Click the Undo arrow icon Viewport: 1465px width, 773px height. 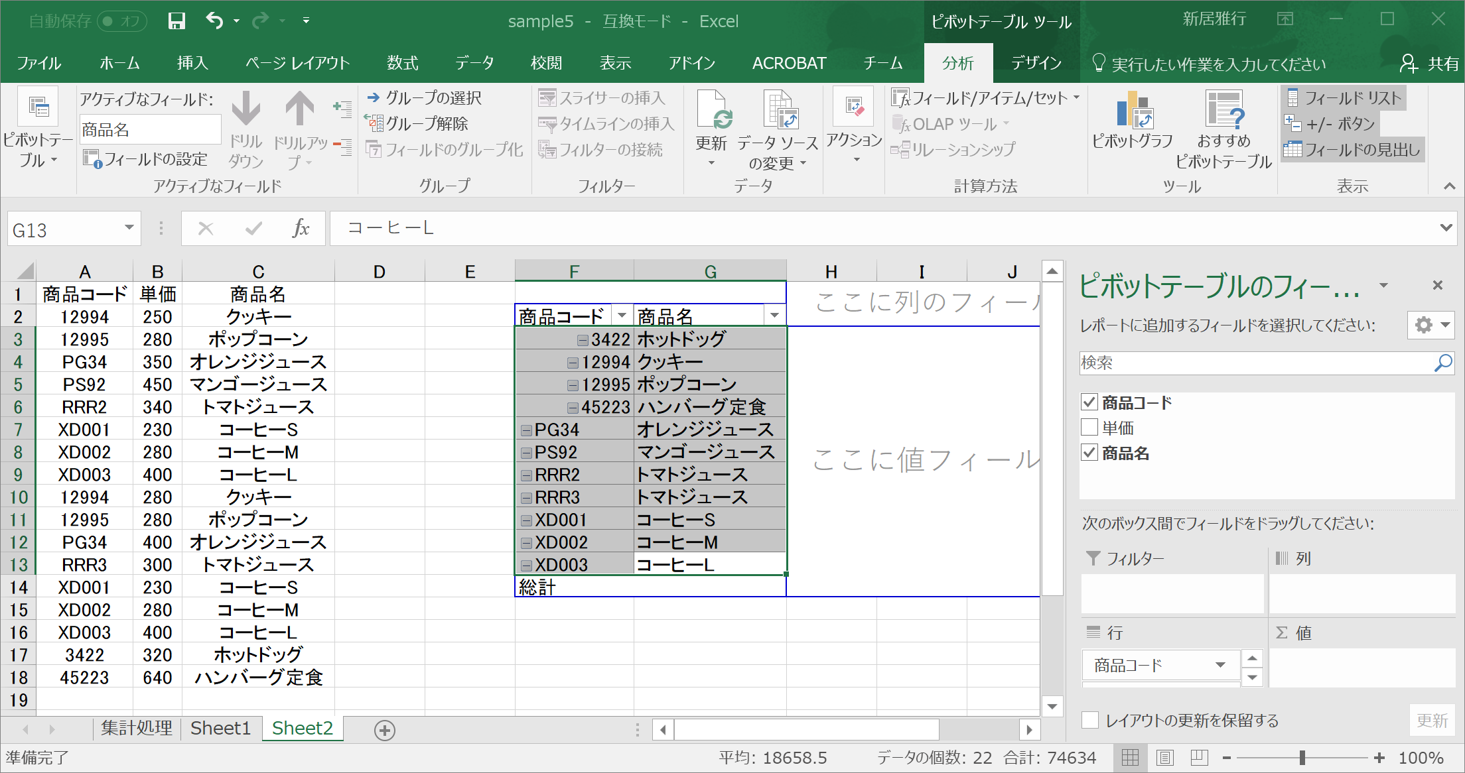coord(214,21)
